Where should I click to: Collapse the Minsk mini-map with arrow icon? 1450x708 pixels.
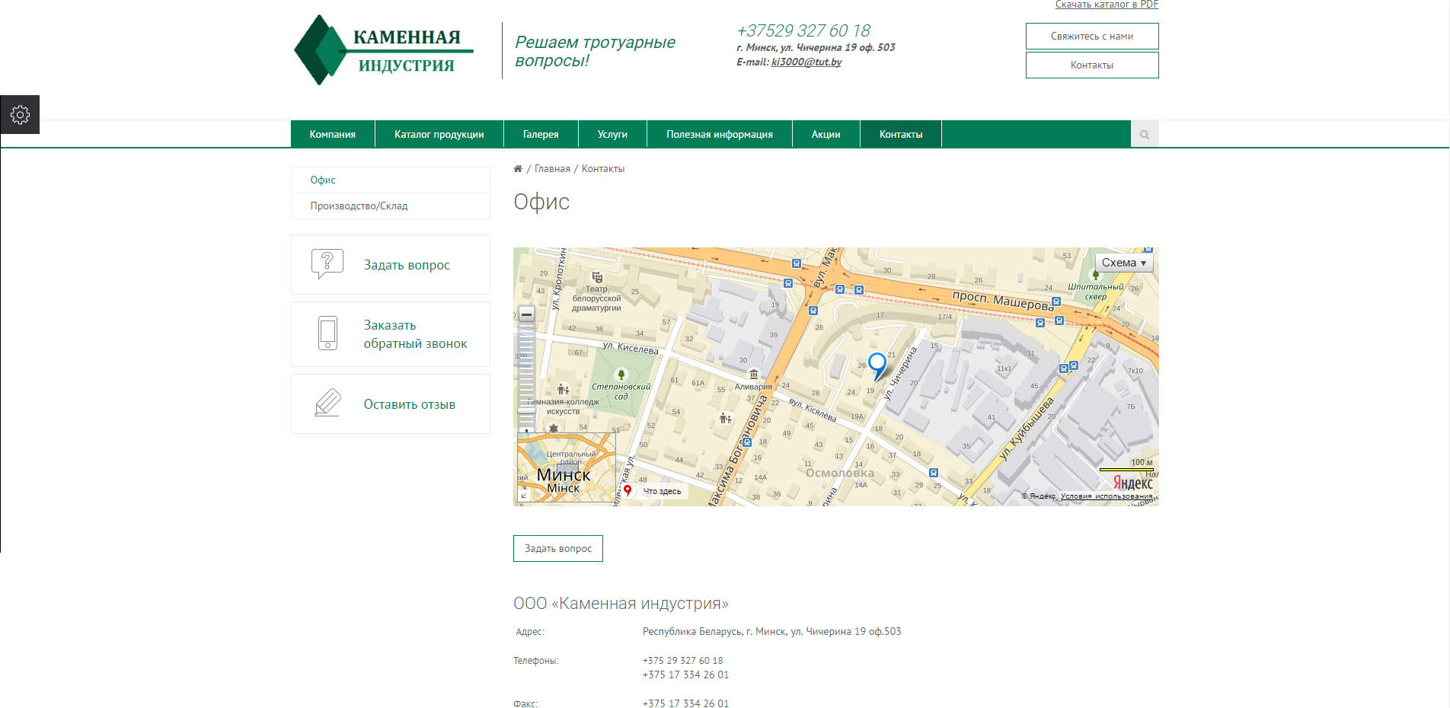tap(523, 496)
